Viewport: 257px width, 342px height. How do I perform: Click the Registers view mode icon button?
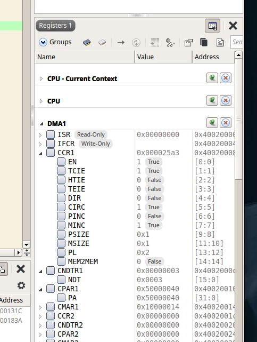coord(212,26)
